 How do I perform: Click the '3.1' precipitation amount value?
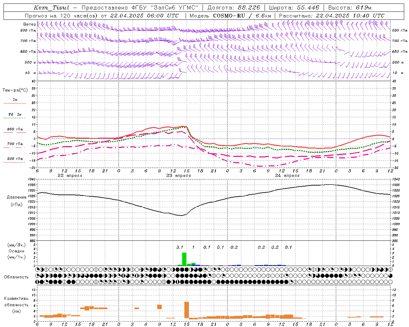pyautogui.click(x=180, y=247)
